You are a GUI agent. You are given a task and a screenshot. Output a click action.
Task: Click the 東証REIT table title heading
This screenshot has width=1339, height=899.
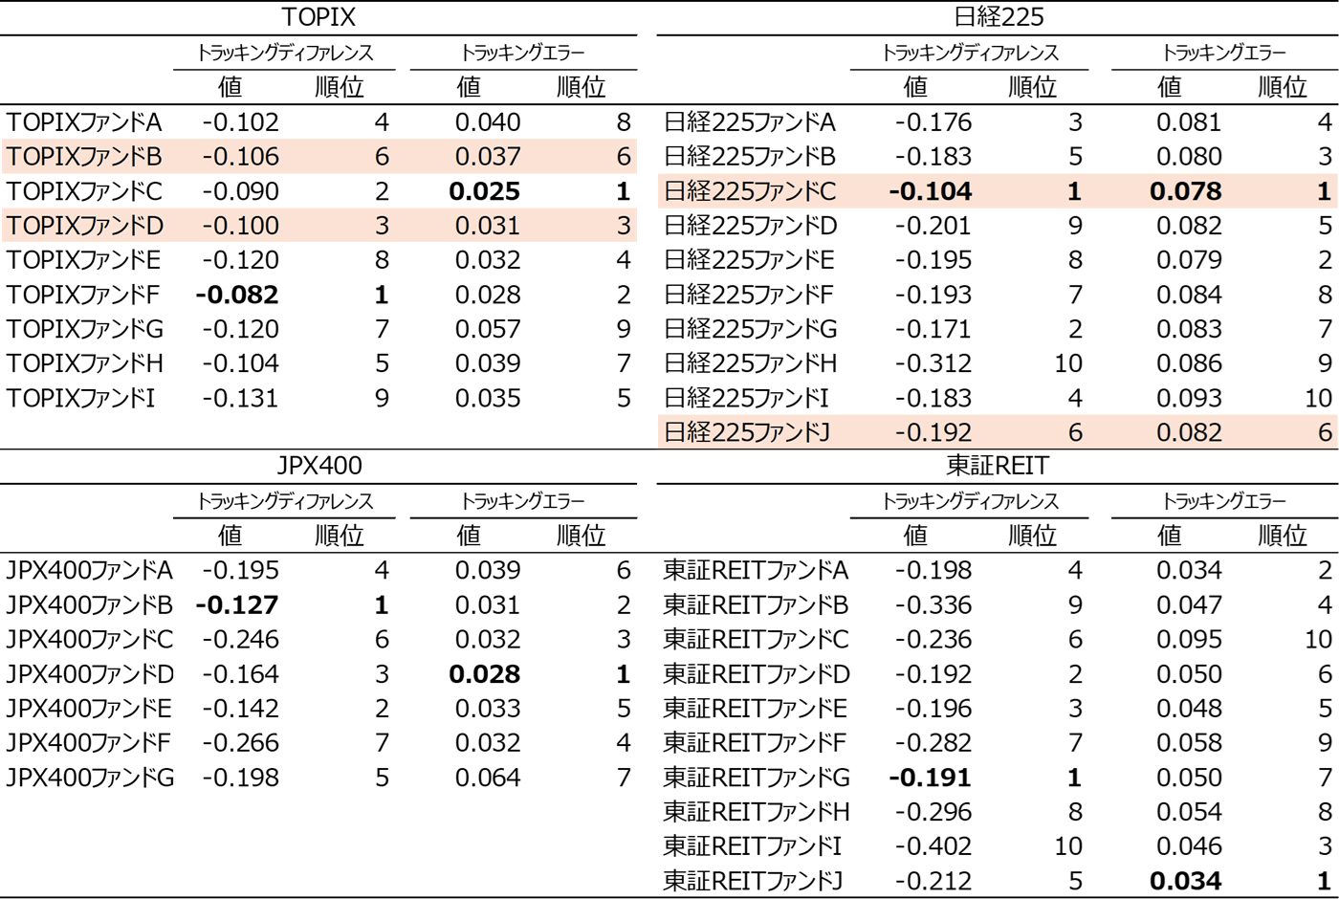click(x=998, y=466)
